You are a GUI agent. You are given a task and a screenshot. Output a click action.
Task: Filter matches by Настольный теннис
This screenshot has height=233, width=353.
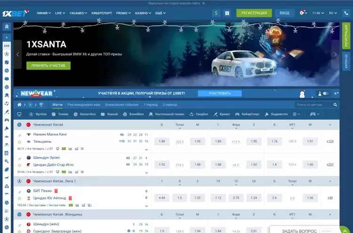[167, 114]
